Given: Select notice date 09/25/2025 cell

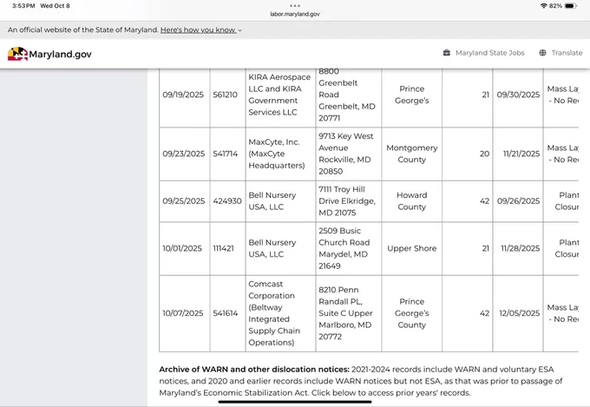Looking at the screenshot, I should [184, 201].
